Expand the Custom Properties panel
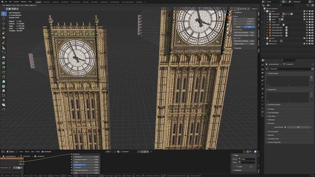315x177 pixels. tap(274, 142)
